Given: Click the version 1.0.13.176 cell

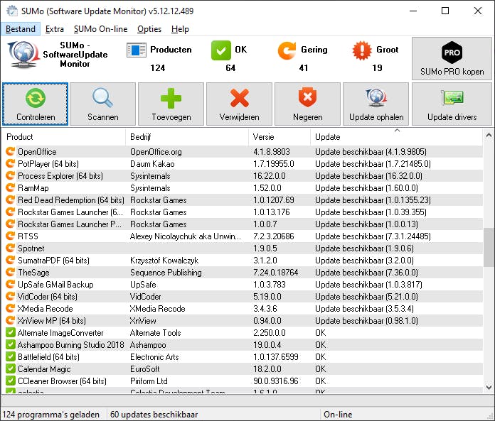Looking at the screenshot, I should [x=271, y=212].
